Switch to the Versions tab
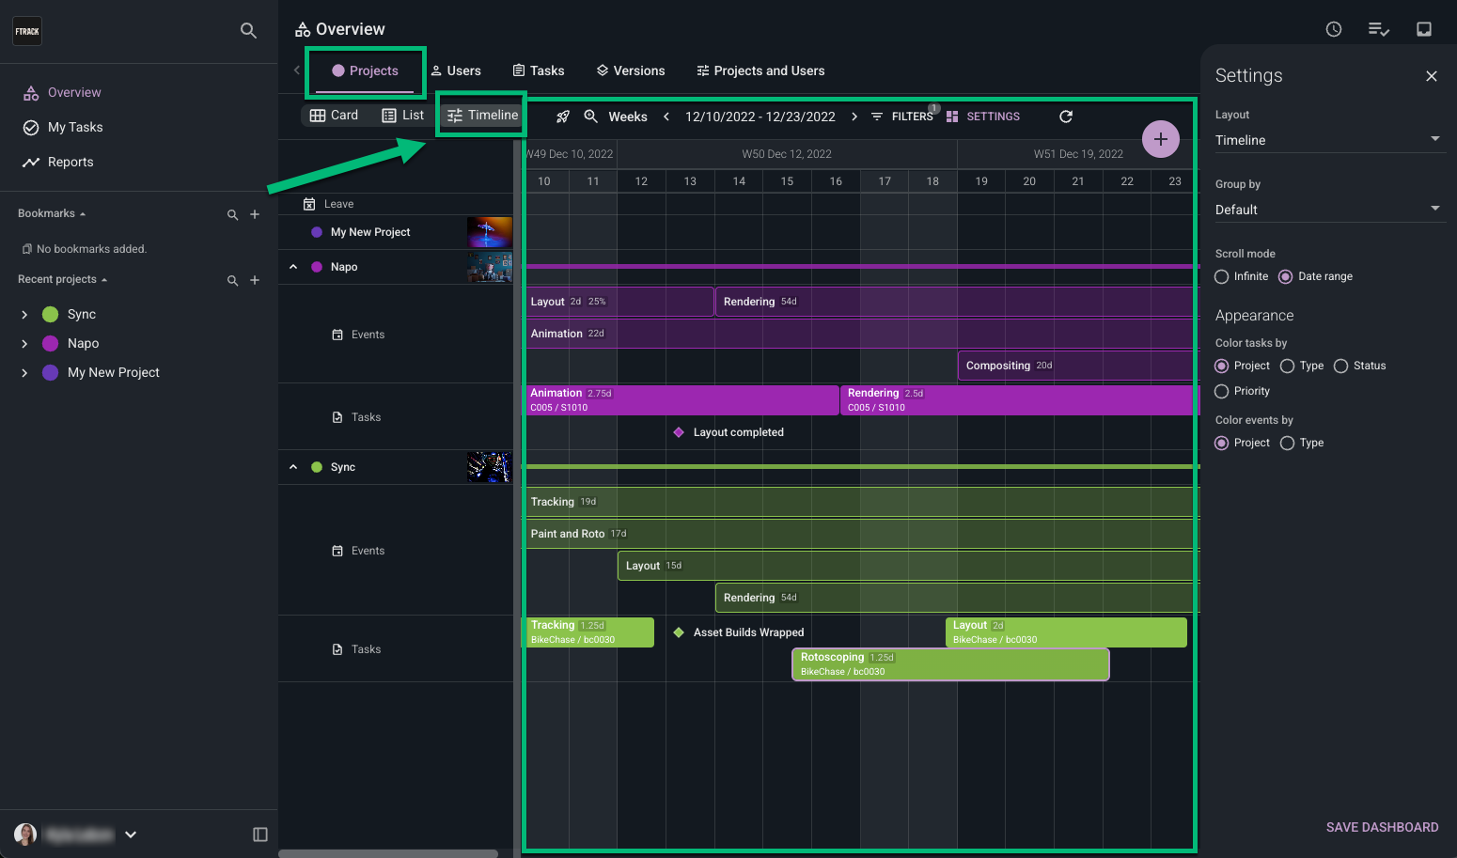The width and height of the screenshot is (1457, 858). tap(631, 70)
